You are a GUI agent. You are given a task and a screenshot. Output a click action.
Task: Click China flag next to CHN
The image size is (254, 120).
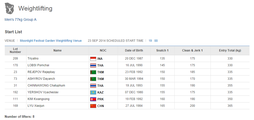[x=93, y=106]
